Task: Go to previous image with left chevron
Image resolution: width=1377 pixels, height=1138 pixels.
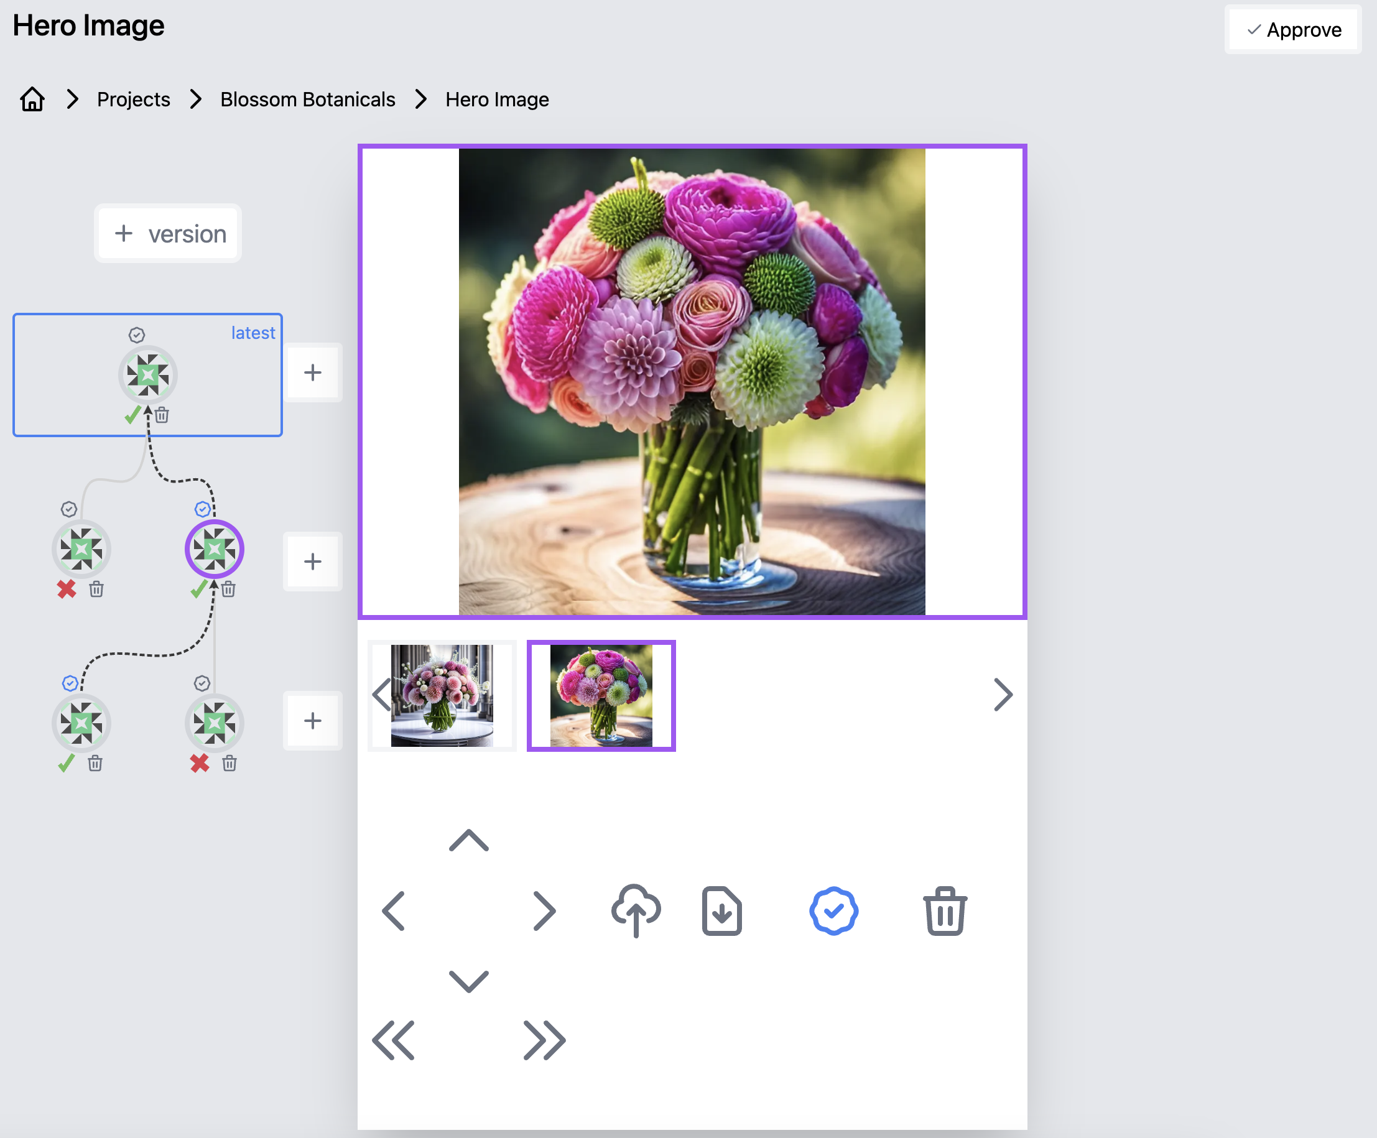Action: (394, 910)
